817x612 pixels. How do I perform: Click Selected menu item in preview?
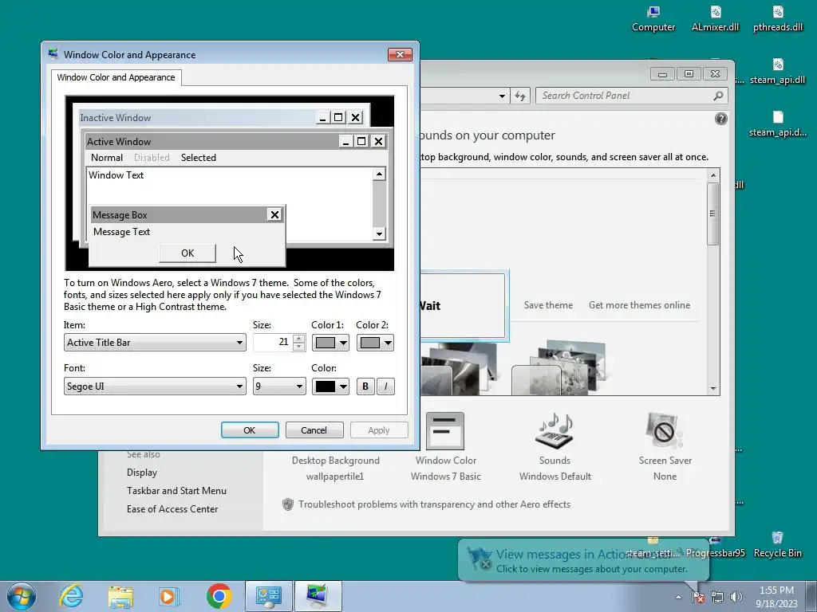click(x=199, y=158)
